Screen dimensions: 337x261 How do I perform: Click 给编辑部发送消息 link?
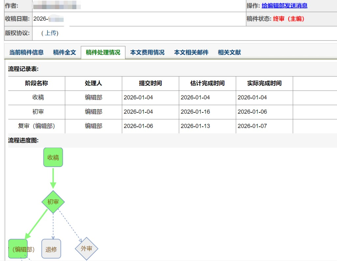tap(284, 6)
